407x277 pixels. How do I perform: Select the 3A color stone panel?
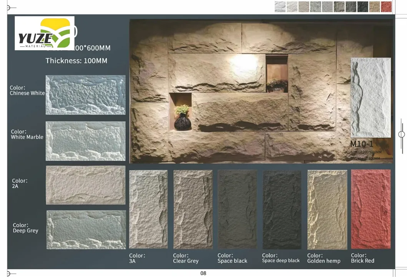[x=148, y=209]
